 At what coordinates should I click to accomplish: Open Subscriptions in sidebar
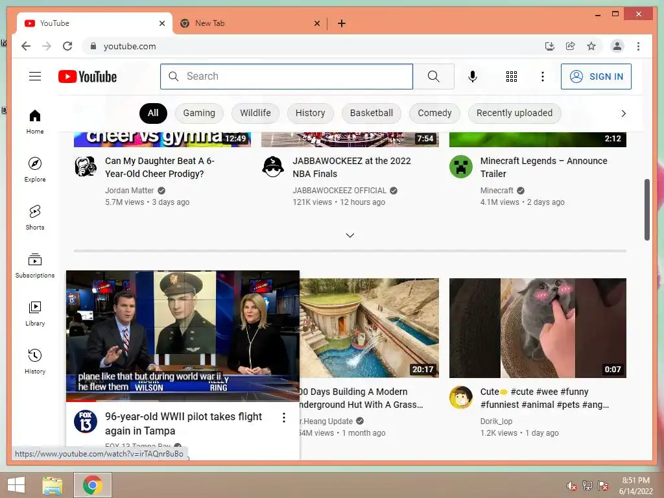point(35,265)
